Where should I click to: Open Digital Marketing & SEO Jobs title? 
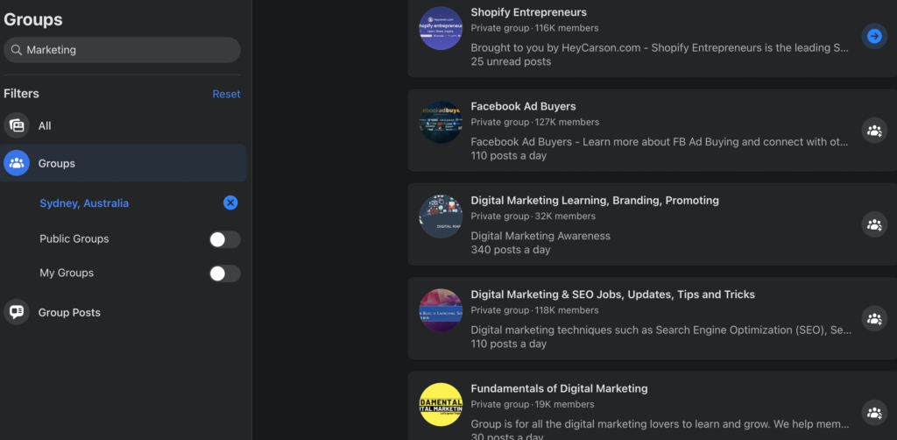coord(612,295)
